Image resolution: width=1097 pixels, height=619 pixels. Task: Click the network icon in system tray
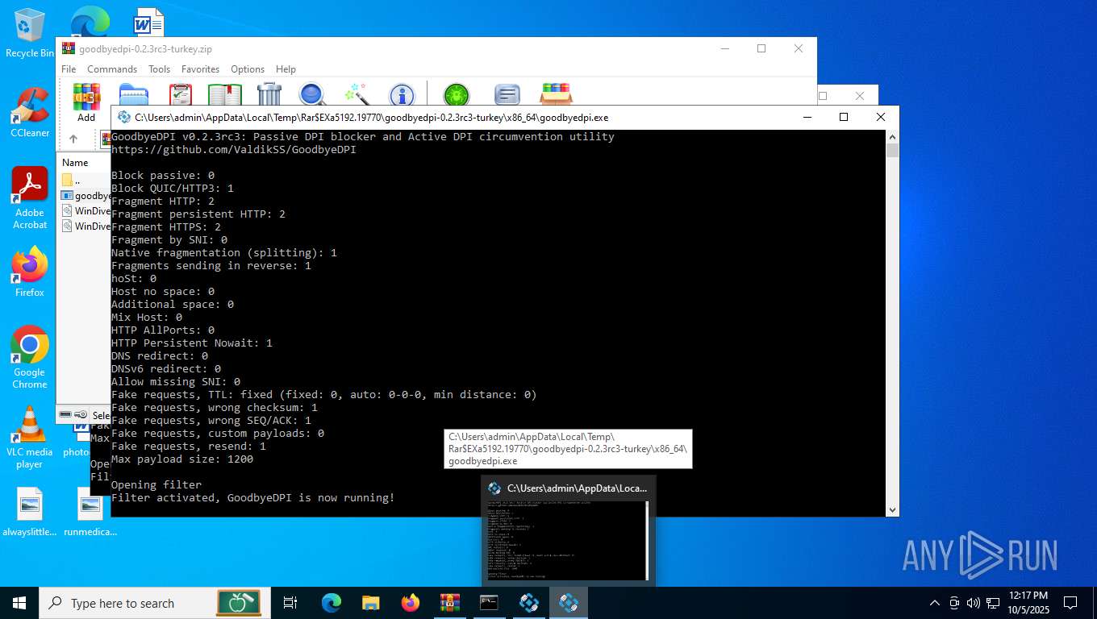(x=992, y=603)
